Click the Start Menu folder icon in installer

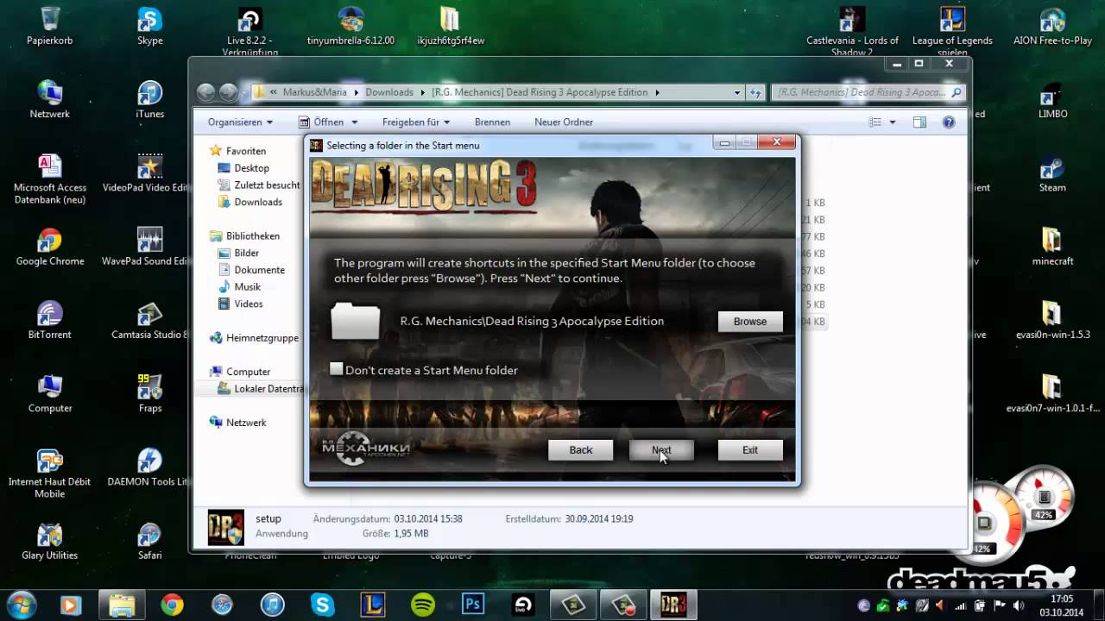coord(356,321)
